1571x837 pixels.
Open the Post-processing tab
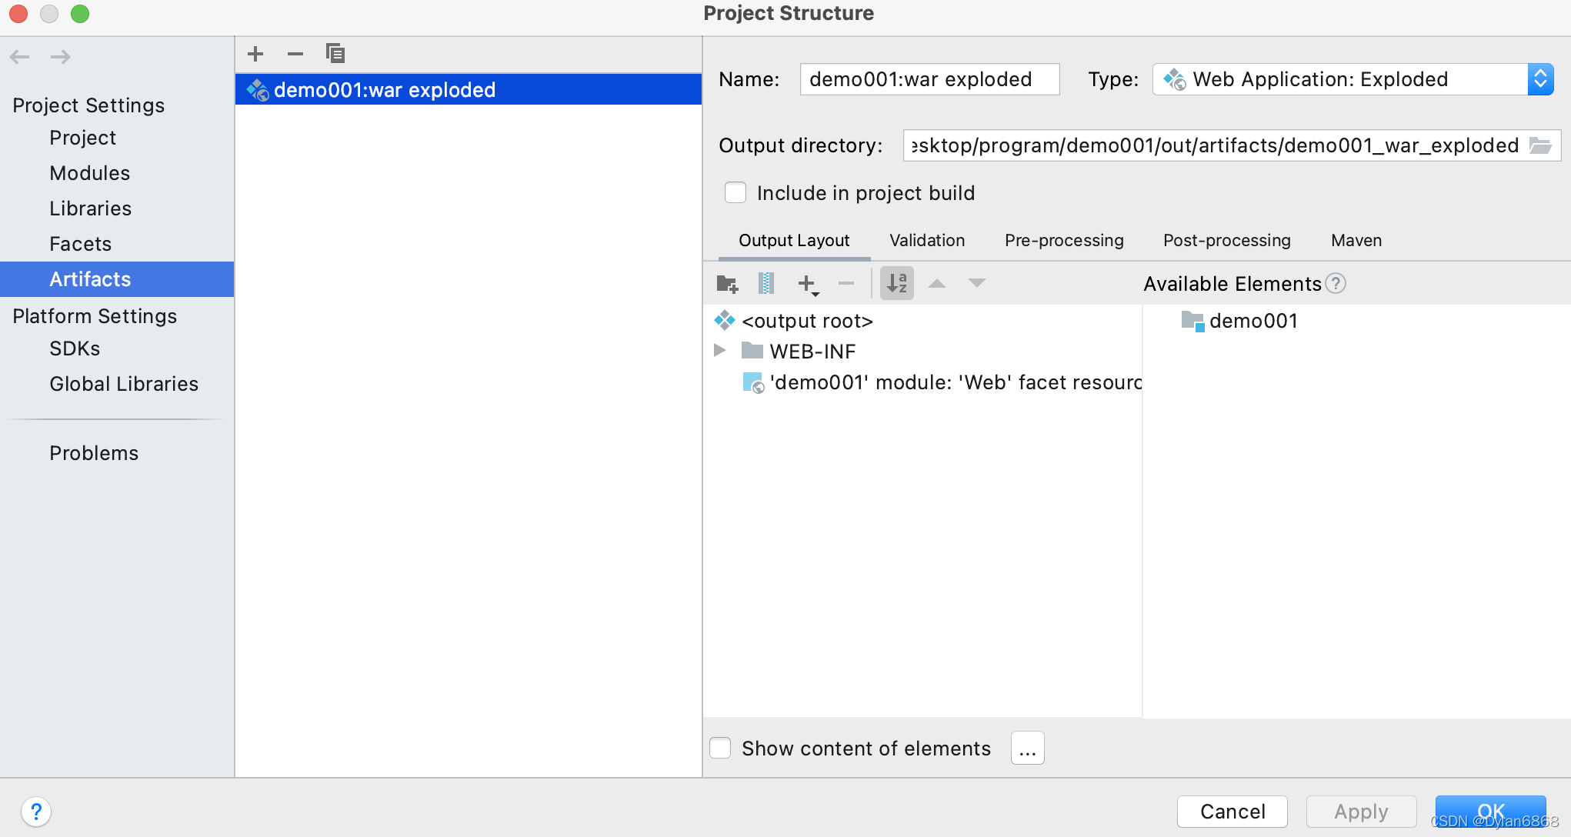[1226, 241]
